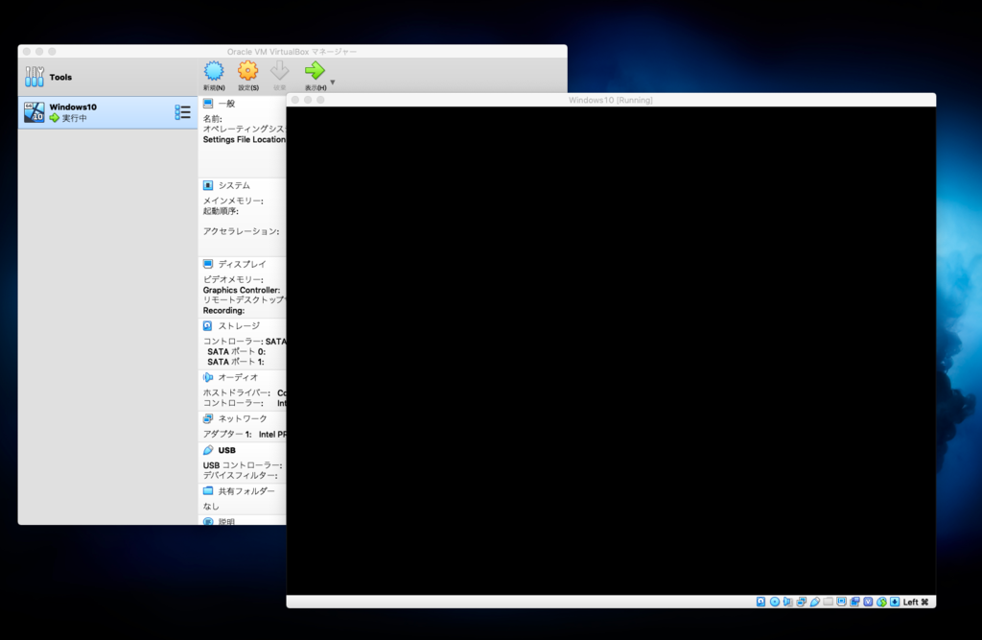
Task: Click the recording status icon in VM window
Action: tap(854, 602)
